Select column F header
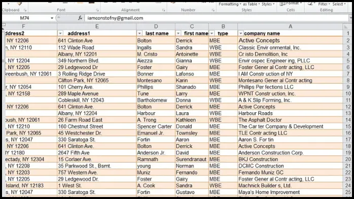354x199 pixels. (24, 27)
